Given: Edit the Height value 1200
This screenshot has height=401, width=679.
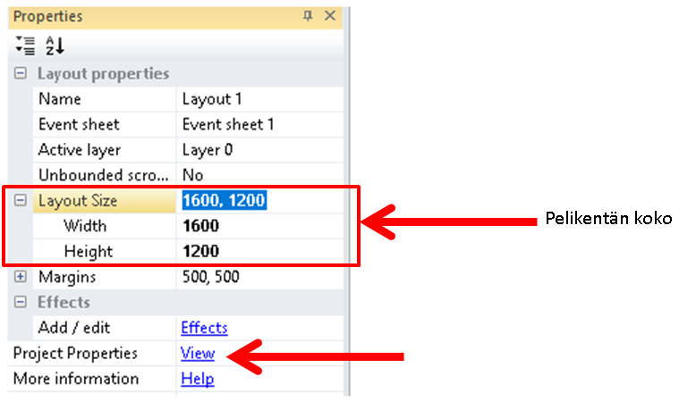Looking at the screenshot, I should click(x=259, y=252).
